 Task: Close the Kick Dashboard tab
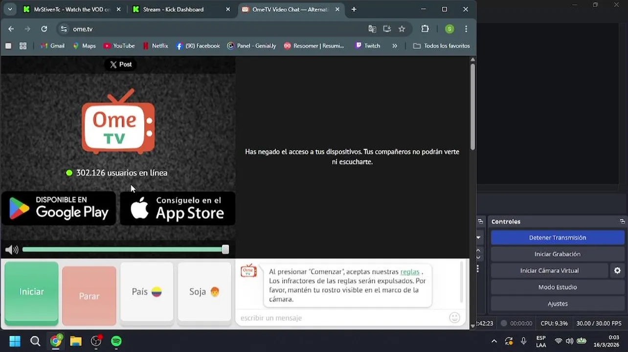(228, 9)
